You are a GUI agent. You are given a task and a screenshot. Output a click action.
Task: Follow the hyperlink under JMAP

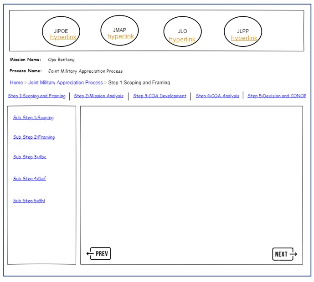pyautogui.click(x=121, y=36)
